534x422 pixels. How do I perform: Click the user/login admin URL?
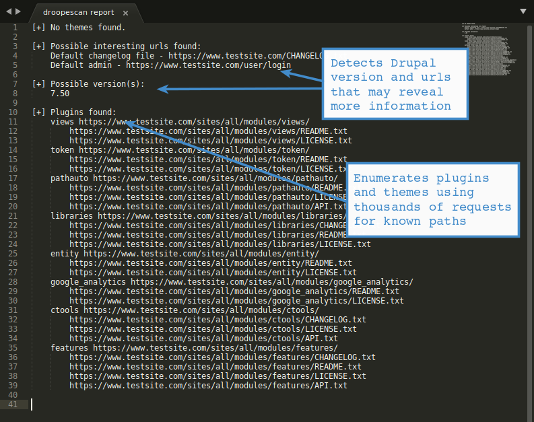[209, 65]
